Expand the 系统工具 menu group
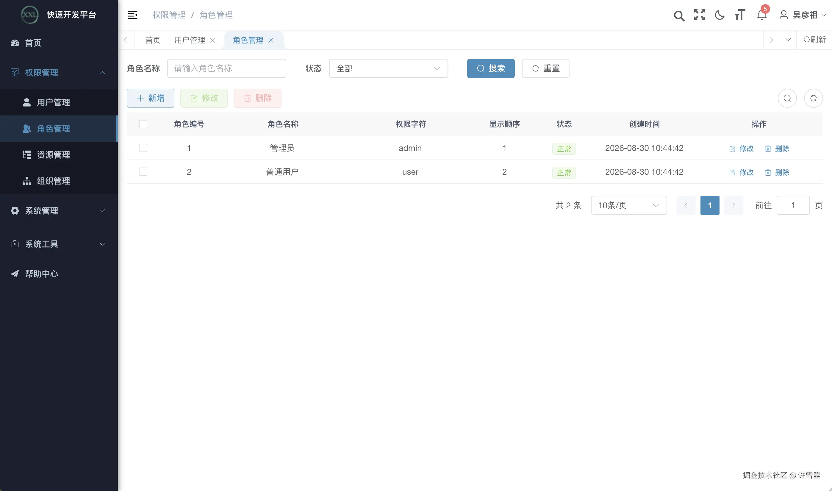Image resolution: width=832 pixels, height=491 pixels. coord(59,244)
